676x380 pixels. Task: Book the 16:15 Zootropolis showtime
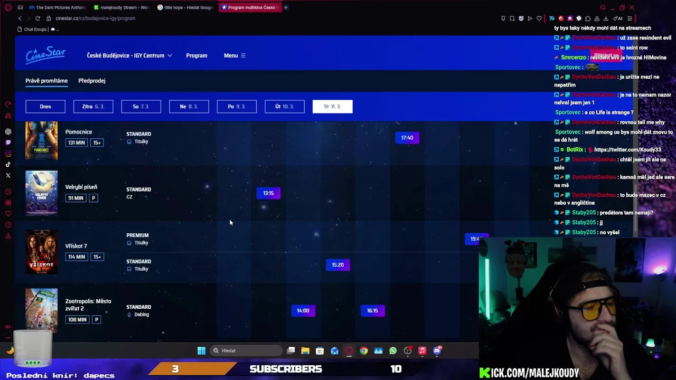point(372,311)
